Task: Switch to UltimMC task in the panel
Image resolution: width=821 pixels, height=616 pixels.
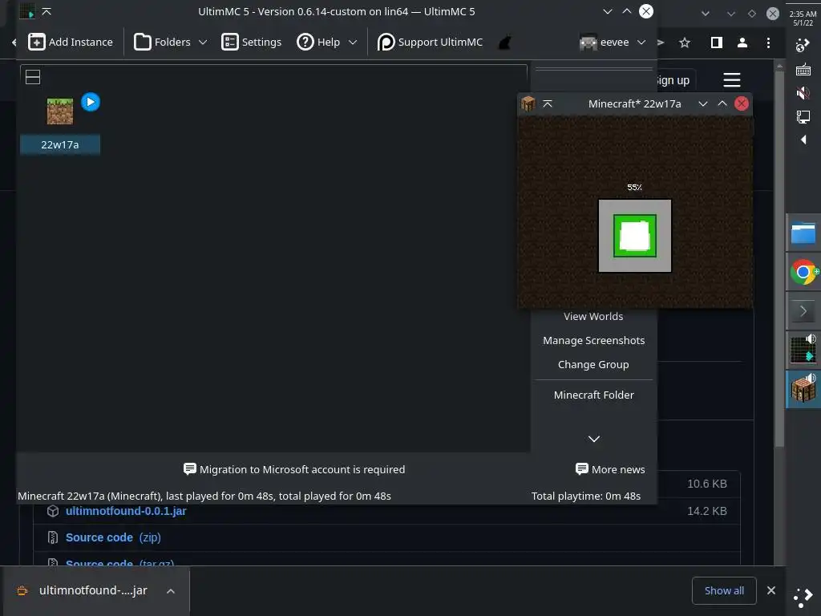Action: pyautogui.click(x=803, y=350)
